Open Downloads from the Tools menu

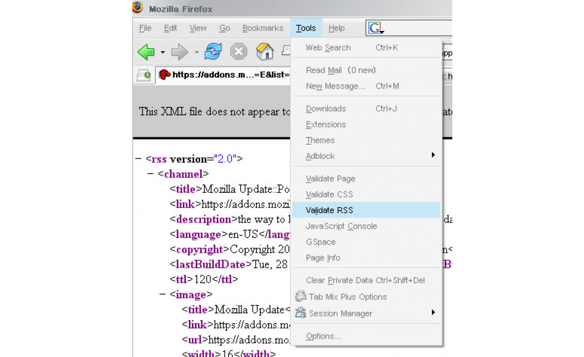[x=366, y=108]
